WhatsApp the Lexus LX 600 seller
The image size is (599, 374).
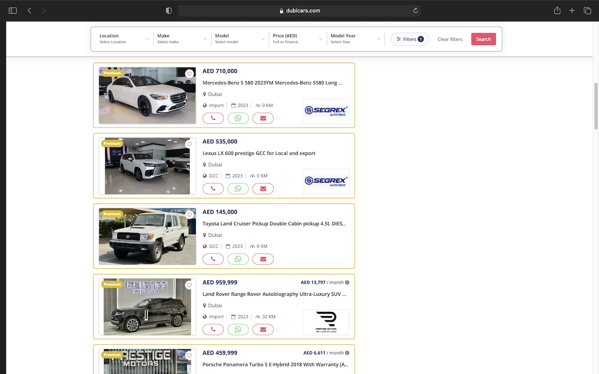[x=238, y=189]
